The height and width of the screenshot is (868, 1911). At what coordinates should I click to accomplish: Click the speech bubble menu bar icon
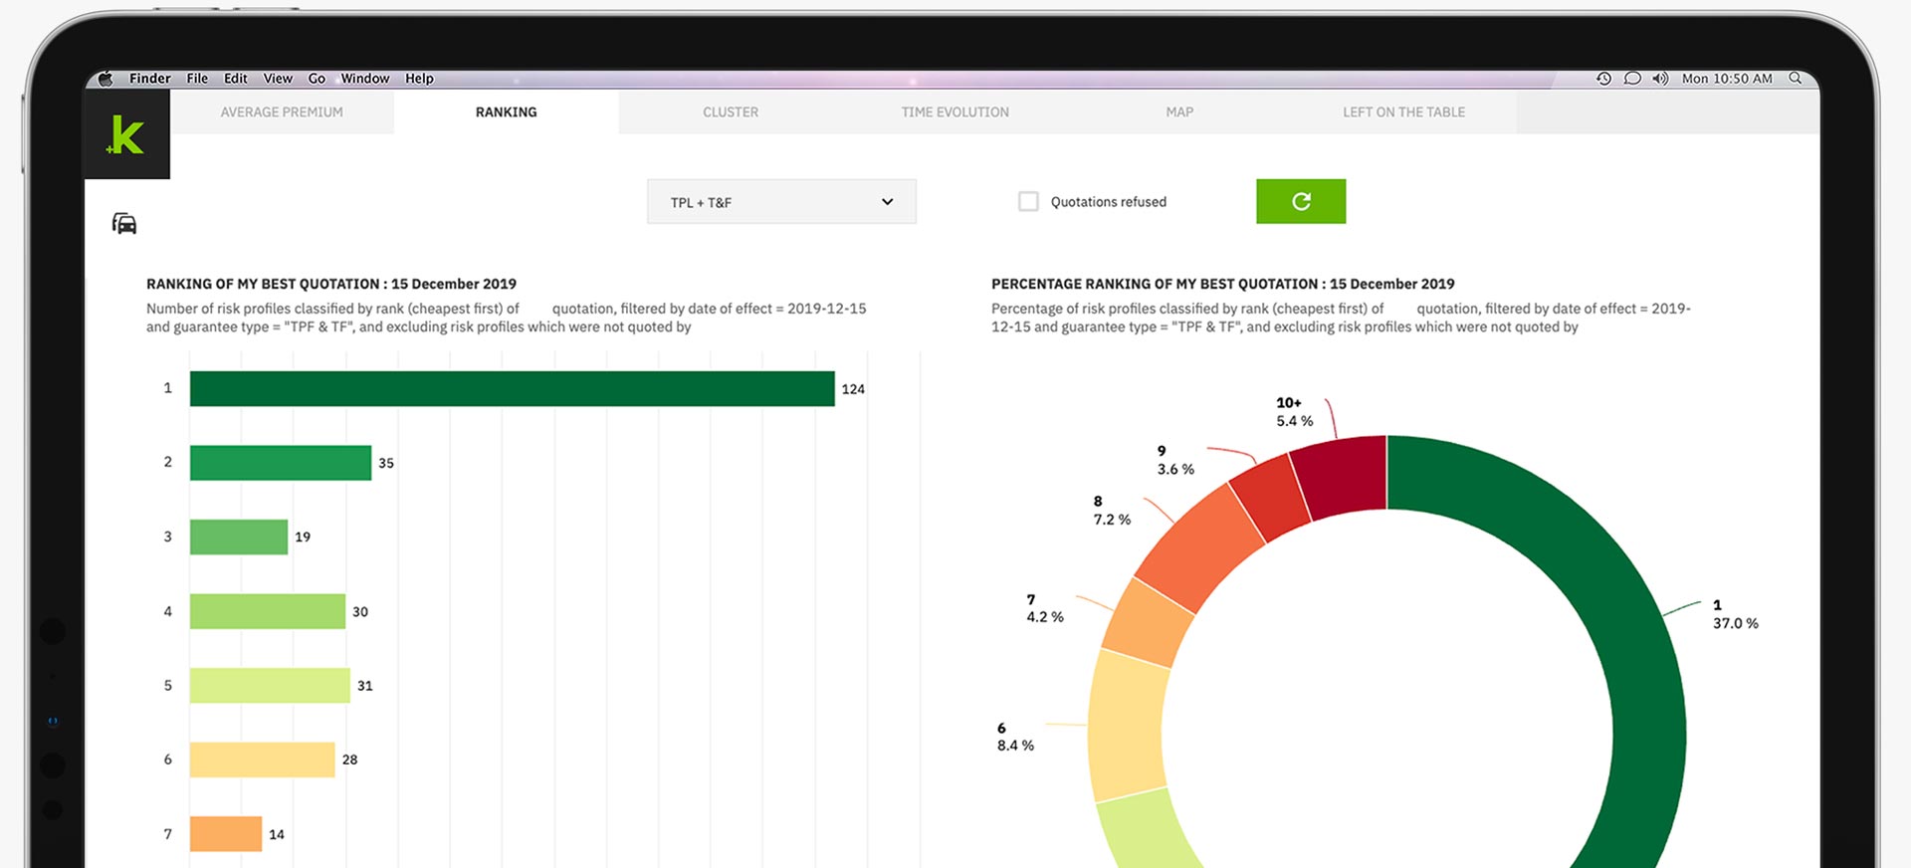(x=1632, y=79)
